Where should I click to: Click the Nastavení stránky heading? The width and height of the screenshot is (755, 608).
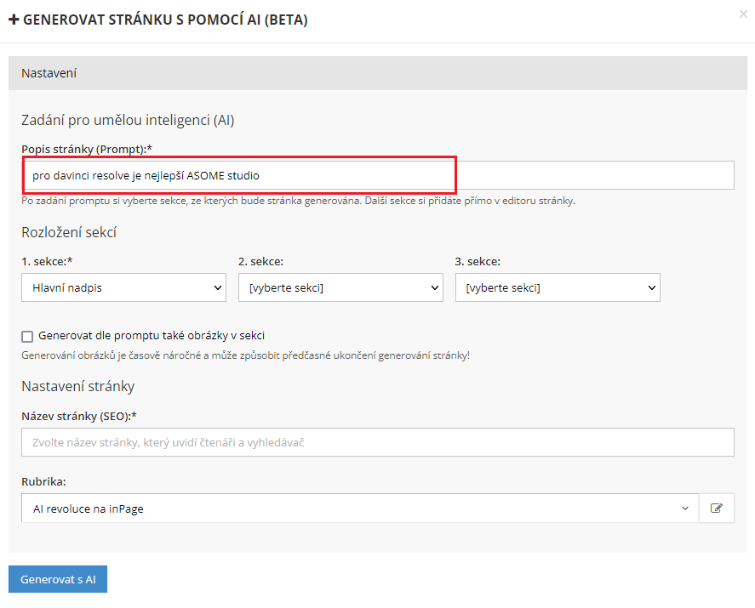[x=78, y=386]
